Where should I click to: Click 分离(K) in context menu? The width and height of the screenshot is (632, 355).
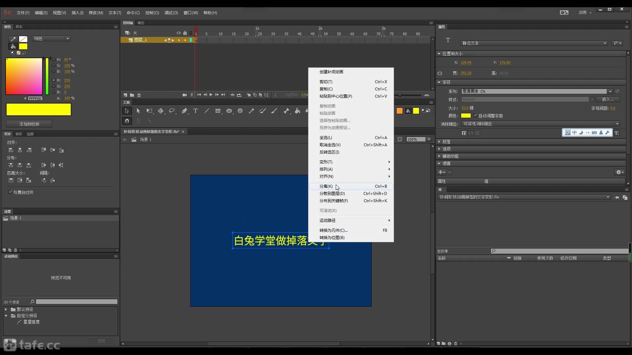click(x=351, y=186)
